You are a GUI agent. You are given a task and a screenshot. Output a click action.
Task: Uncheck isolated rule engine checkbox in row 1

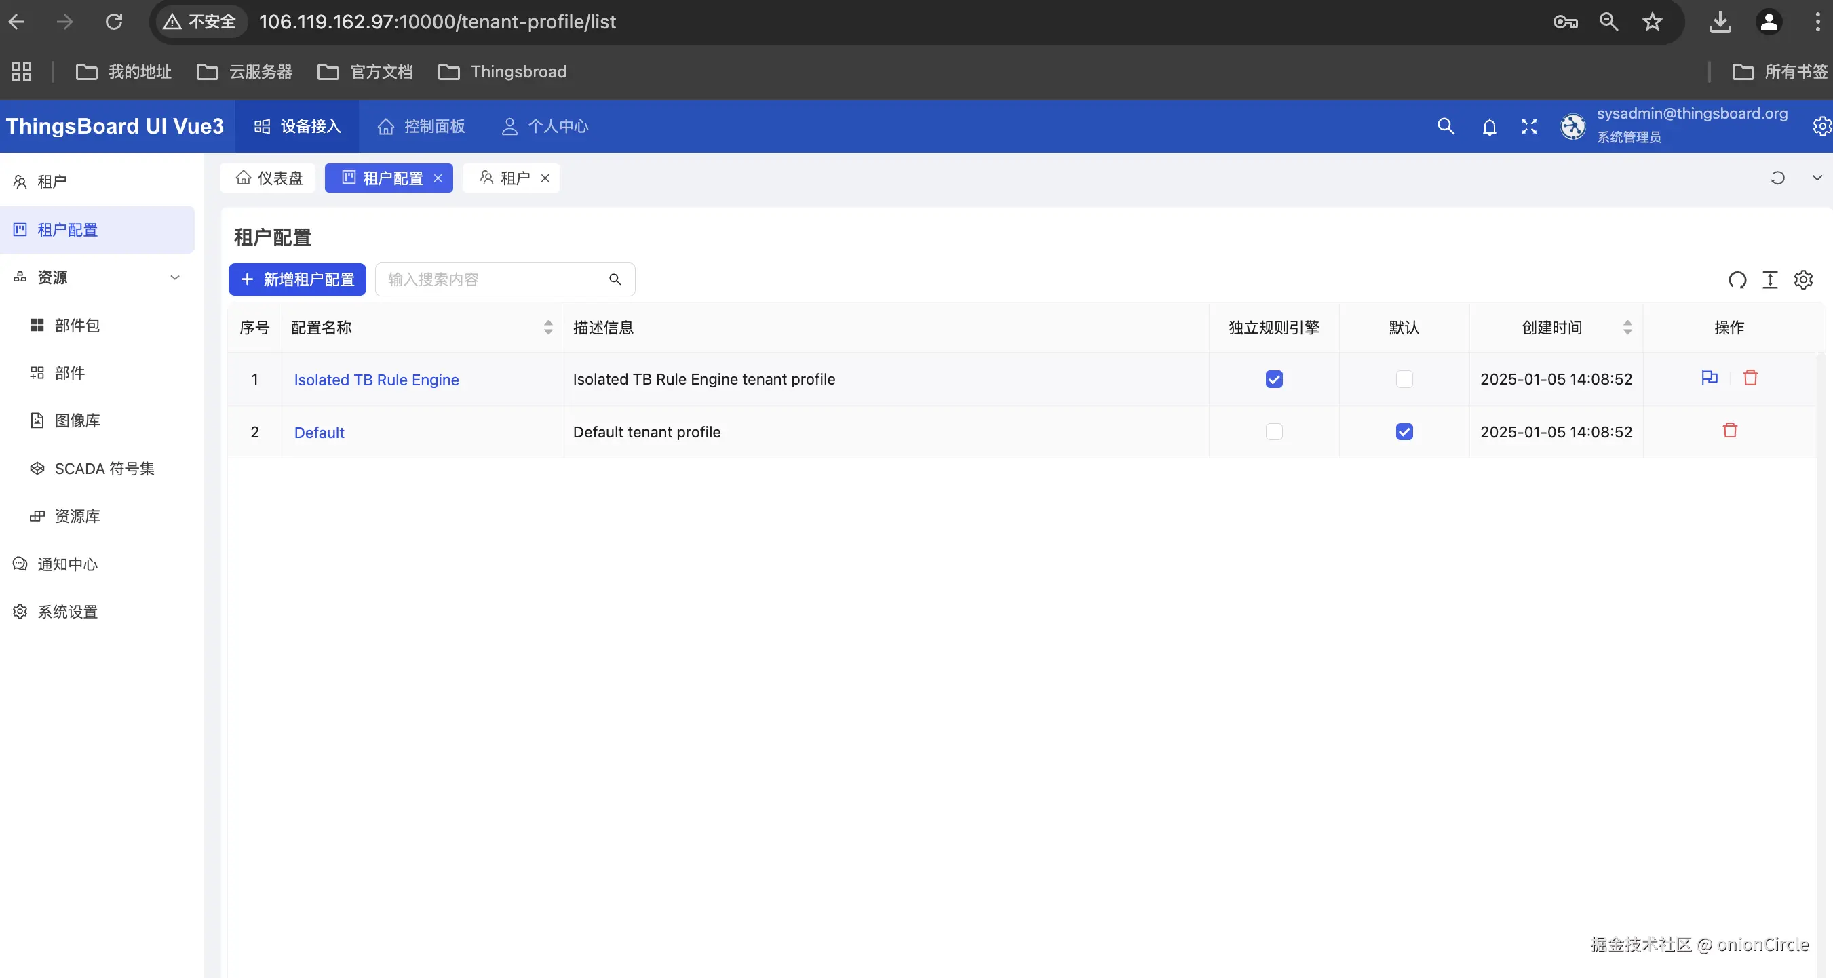(x=1274, y=379)
